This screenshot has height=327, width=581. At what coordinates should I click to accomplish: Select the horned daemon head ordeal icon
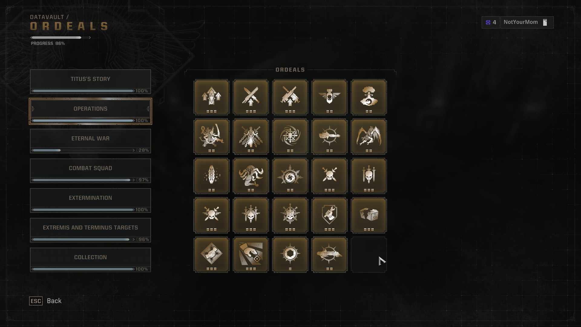tap(251, 176)
